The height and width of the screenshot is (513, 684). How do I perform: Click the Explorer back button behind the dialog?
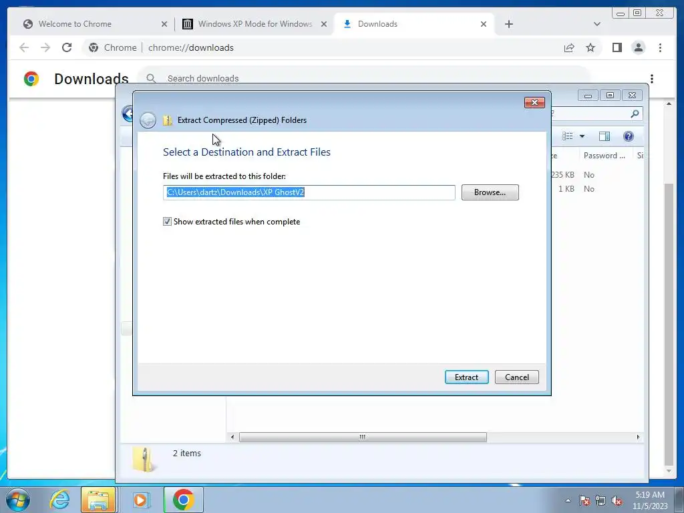[127, 114]
